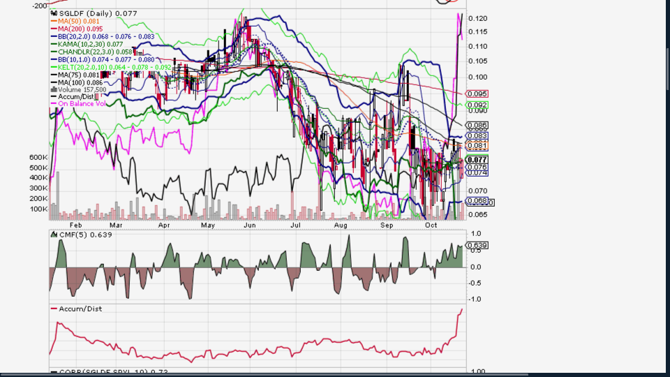This screenshot has width=670, height=377.
Task: Click the red 0.095 price tag
Action: tap(477, 94)
